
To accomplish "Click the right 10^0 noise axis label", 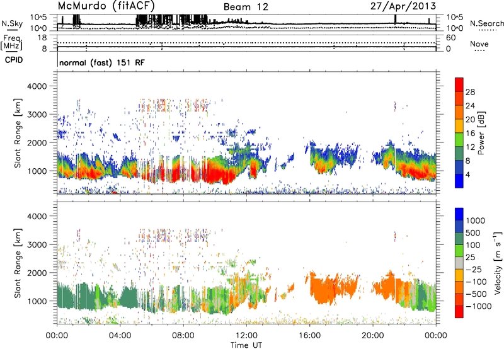I will (x=455, y=28).
